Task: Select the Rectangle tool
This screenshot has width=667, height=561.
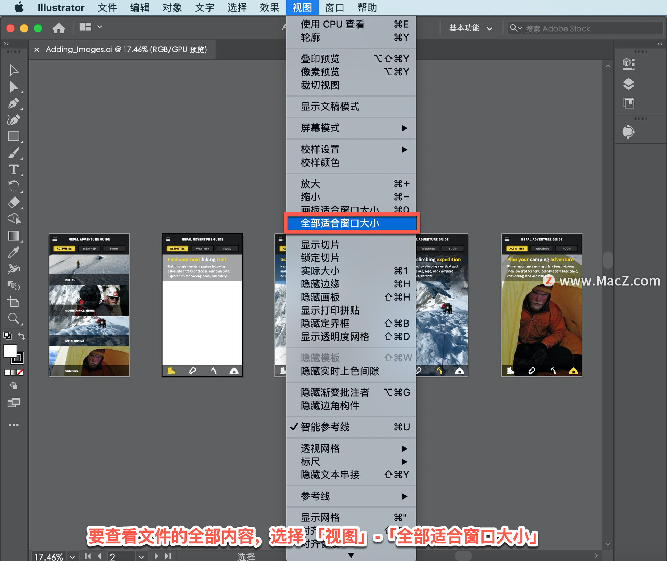Action: [x=14, y=136]
